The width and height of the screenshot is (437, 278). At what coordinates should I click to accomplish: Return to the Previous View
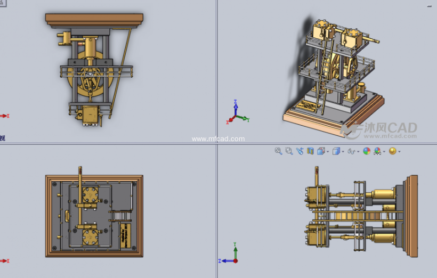pos(300,151)
